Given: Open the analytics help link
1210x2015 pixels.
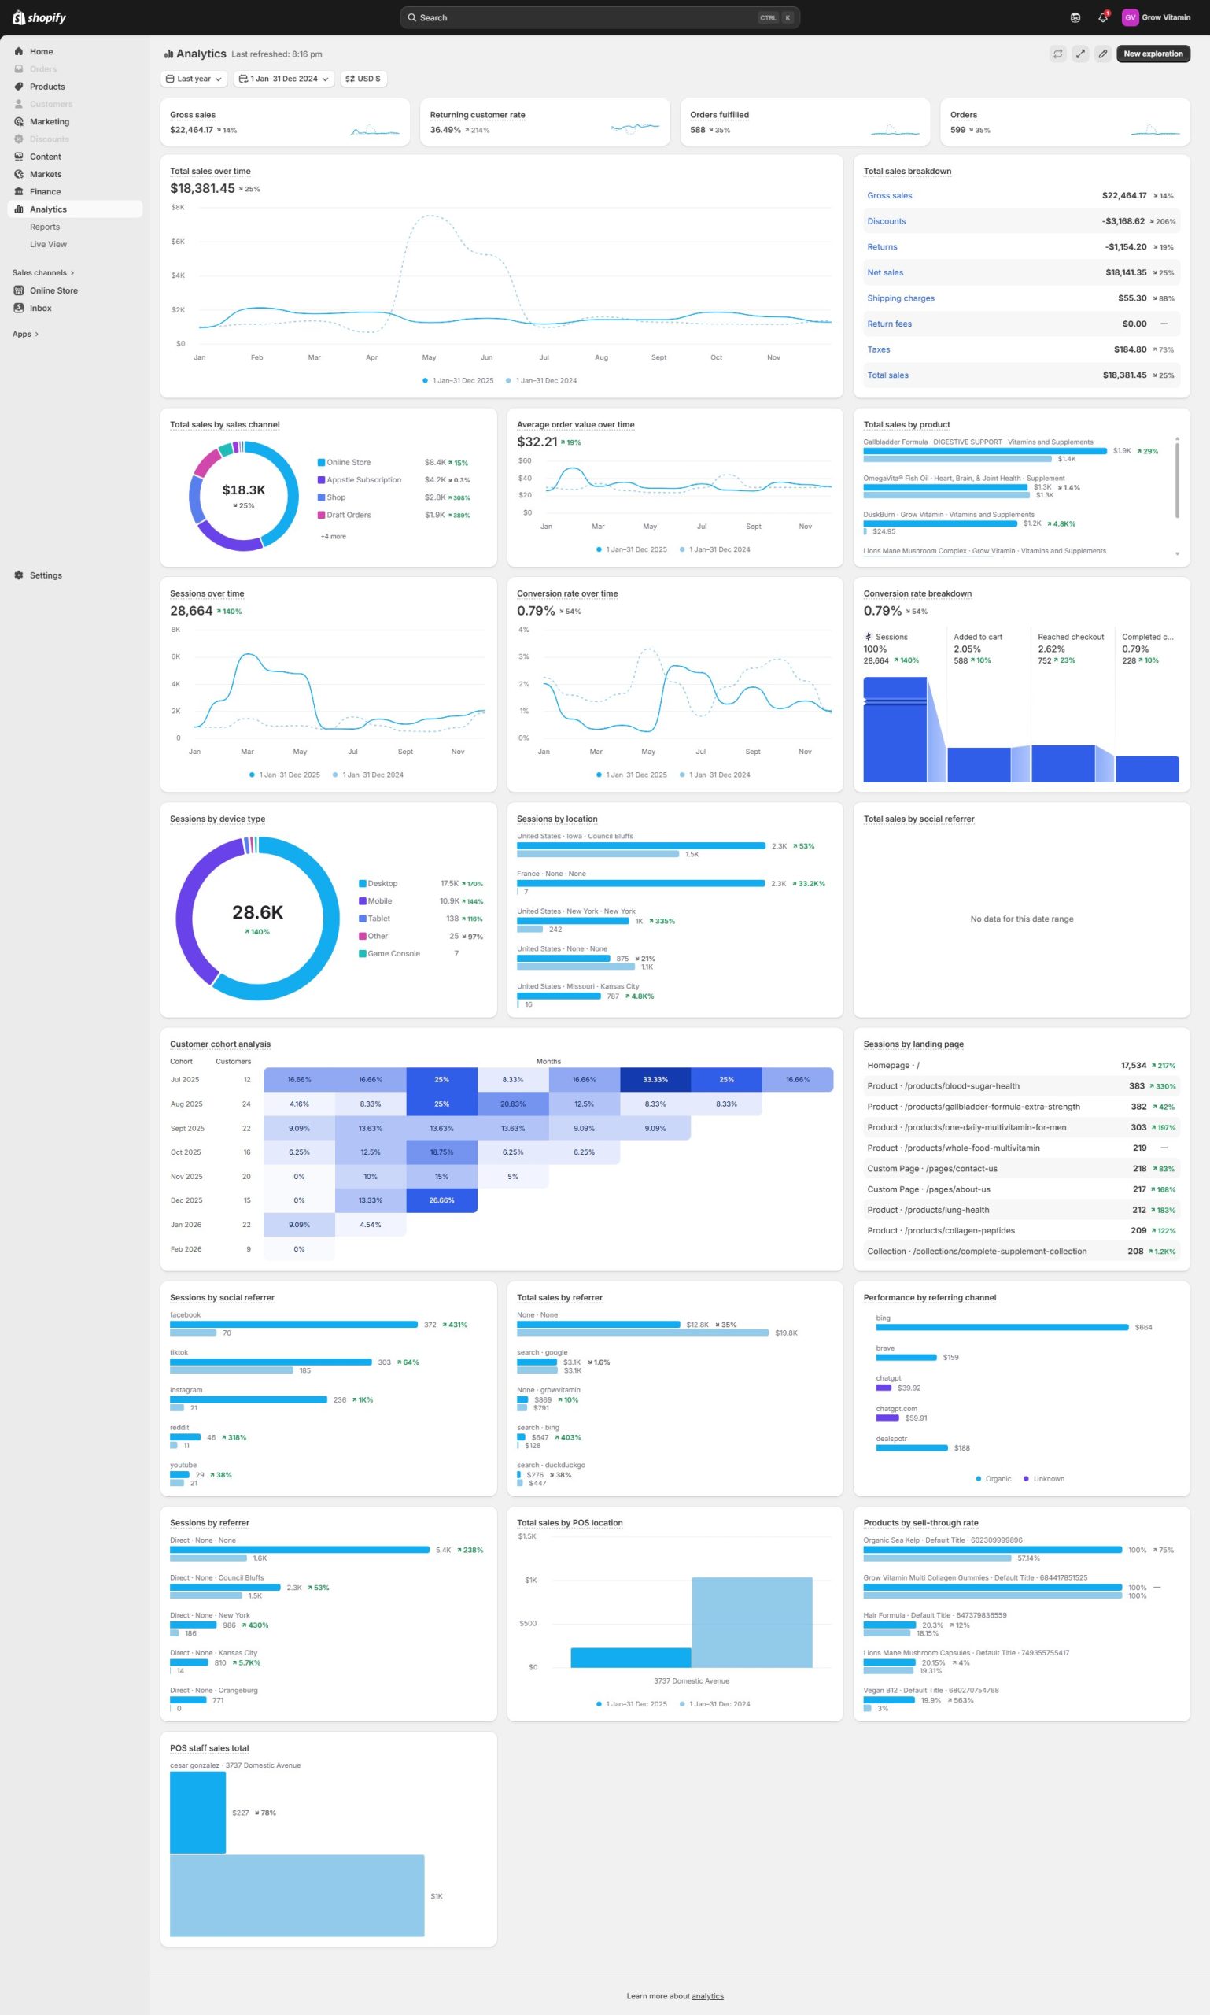Looking at the screenshot, I should pos(707,1995).
